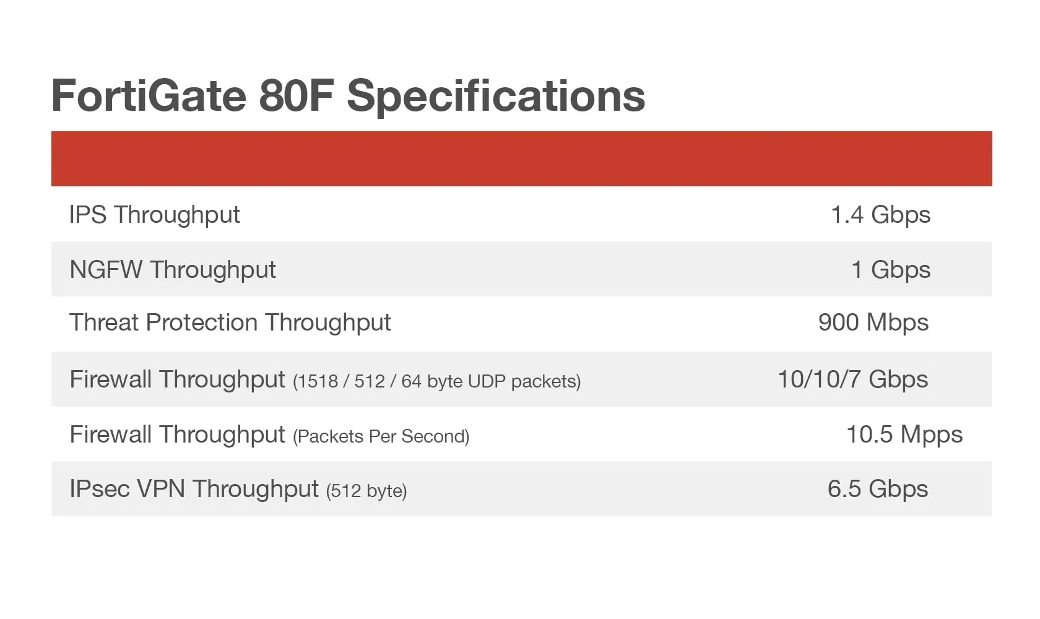
Task: Click the 10.5 Mpps value
Action: click(904, 435)
